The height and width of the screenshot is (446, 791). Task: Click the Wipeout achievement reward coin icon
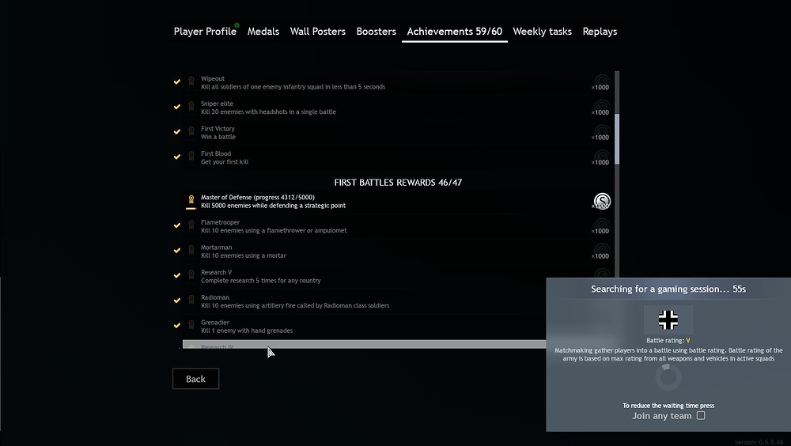coord(602,82)
